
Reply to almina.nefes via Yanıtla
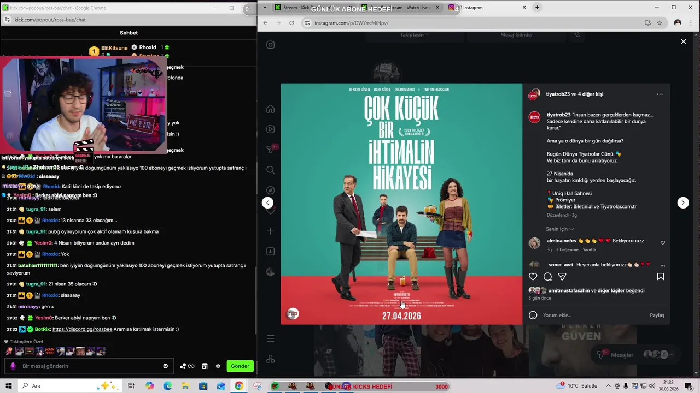pos(589,249)
